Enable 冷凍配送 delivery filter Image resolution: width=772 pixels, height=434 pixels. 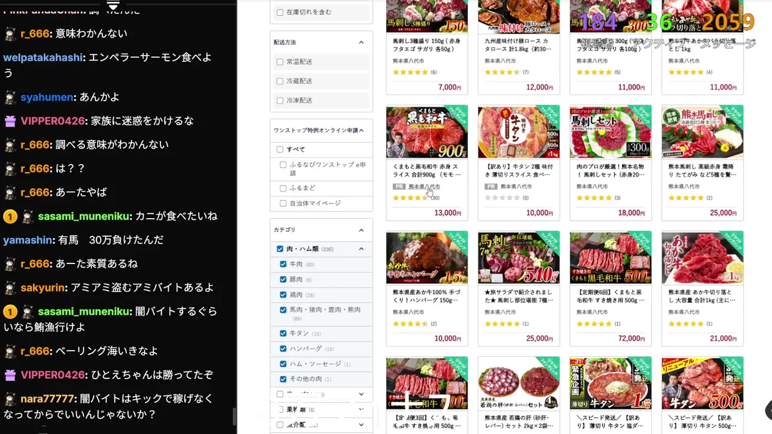tap(280, 101)
